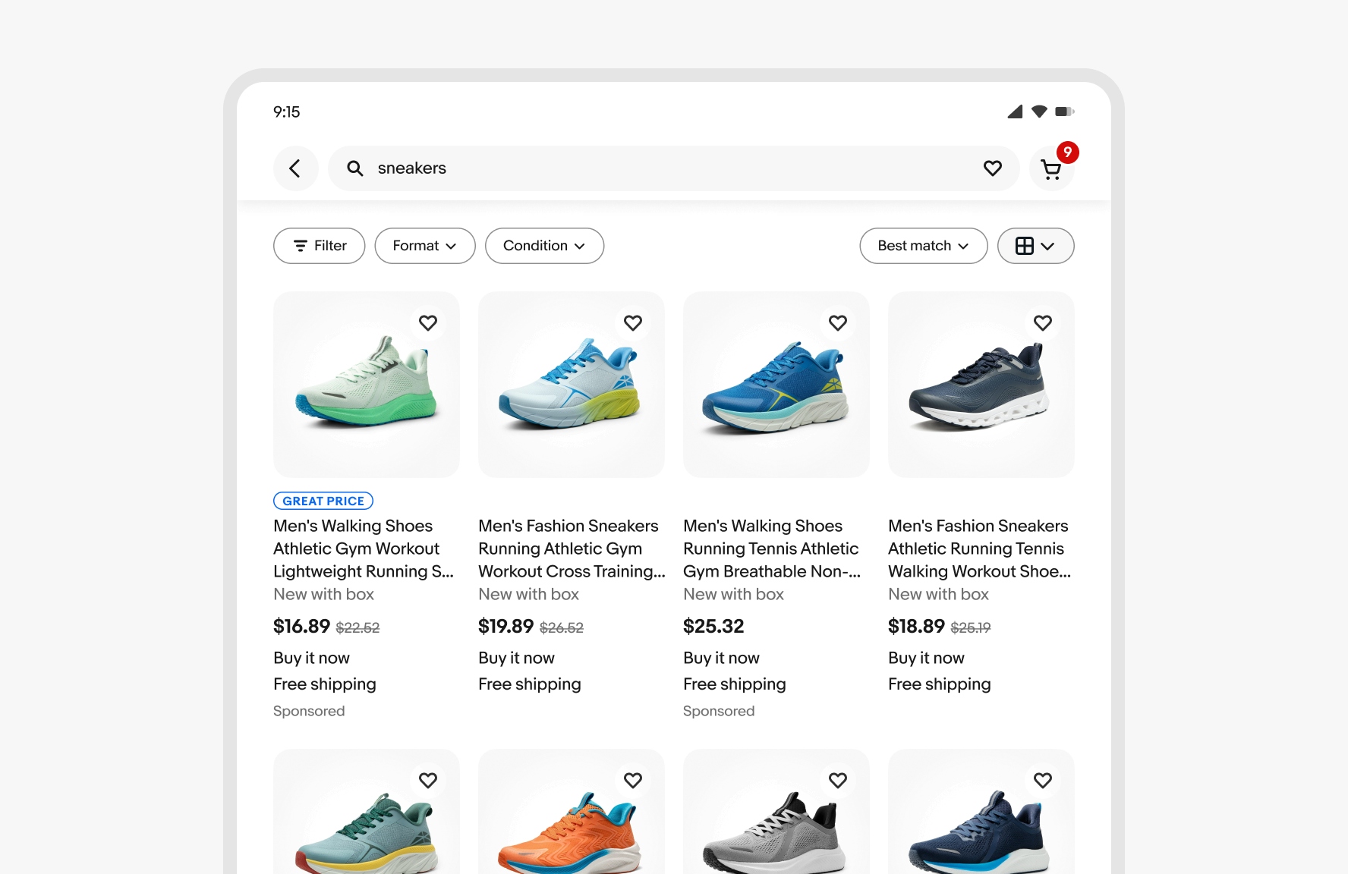Open "Men's Walking Shoes Athletic Gym Workout" listing title
This screenshot has height=874, width=1348.
(364, 549)
